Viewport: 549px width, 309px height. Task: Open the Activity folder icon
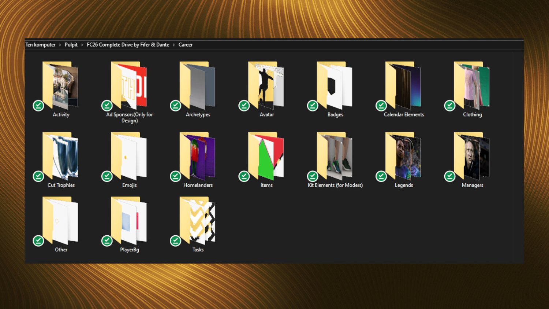point(60,86)
